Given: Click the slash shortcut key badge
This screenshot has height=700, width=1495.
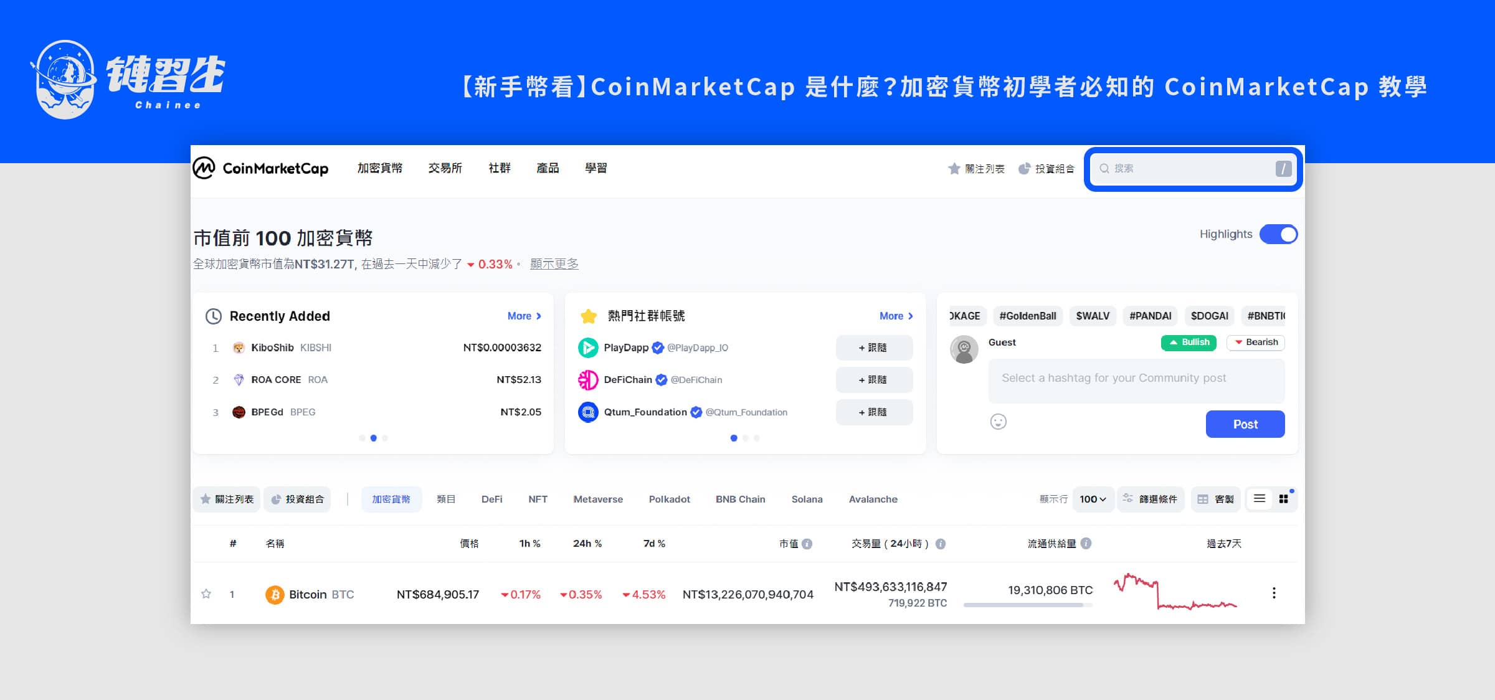Looking at the screenshot, I should 1283,169.
